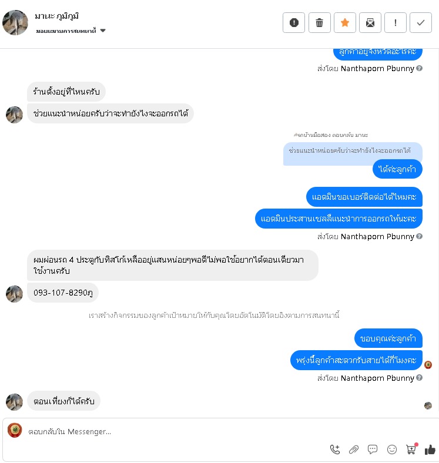This screenshot has width=439, height=463.
Task: Open the emoji picker smiley icon
Action: click(x=392, y=449)
